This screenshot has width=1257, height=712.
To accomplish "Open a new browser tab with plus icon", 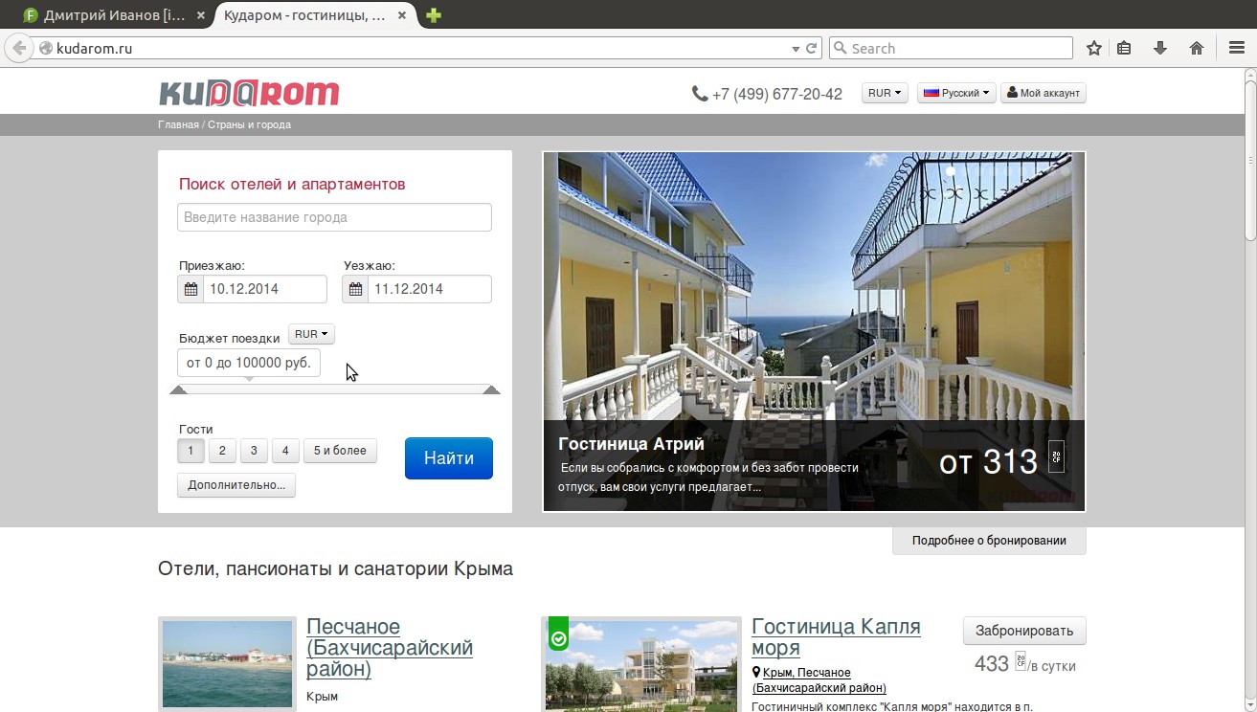I will point(434,15).
